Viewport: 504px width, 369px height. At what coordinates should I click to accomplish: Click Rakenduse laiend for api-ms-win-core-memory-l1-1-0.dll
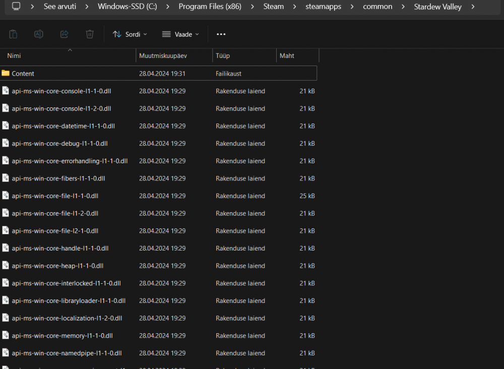240,336
